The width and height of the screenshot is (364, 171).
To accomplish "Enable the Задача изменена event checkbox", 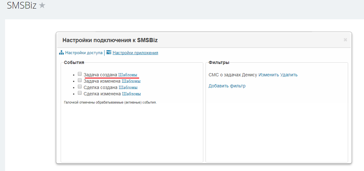I will pos(80,80).
